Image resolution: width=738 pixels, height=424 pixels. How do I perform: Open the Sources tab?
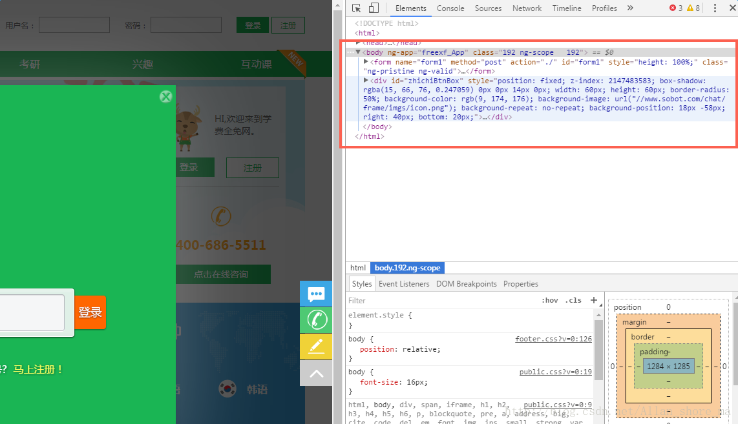[x=488, y=8]
